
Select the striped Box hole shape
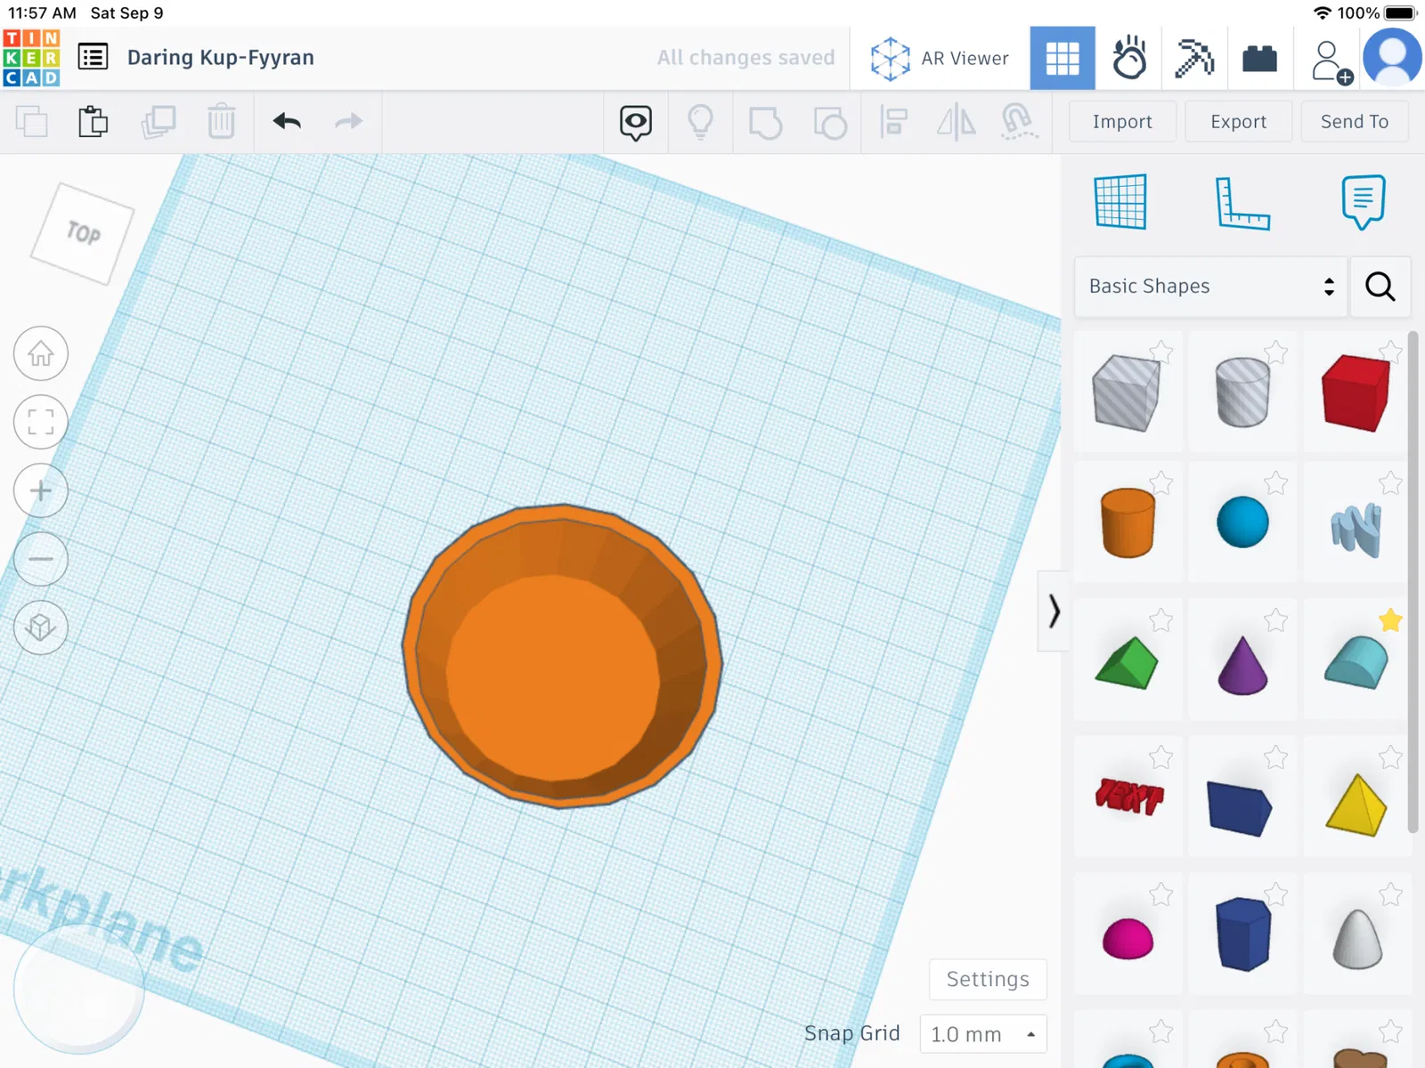coord(1127,392)
